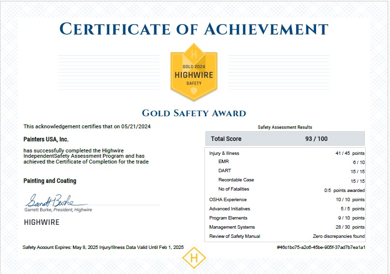Select the company name Painters USA, Inc.
This screenshot has height=274, width=390.
tap(46, 139)
